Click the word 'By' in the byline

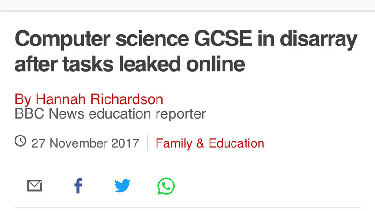click(x=23, y=99)
